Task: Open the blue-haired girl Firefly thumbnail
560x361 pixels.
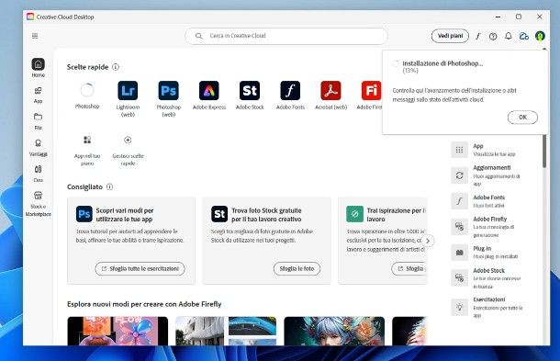Action: (x=334, y=331)
